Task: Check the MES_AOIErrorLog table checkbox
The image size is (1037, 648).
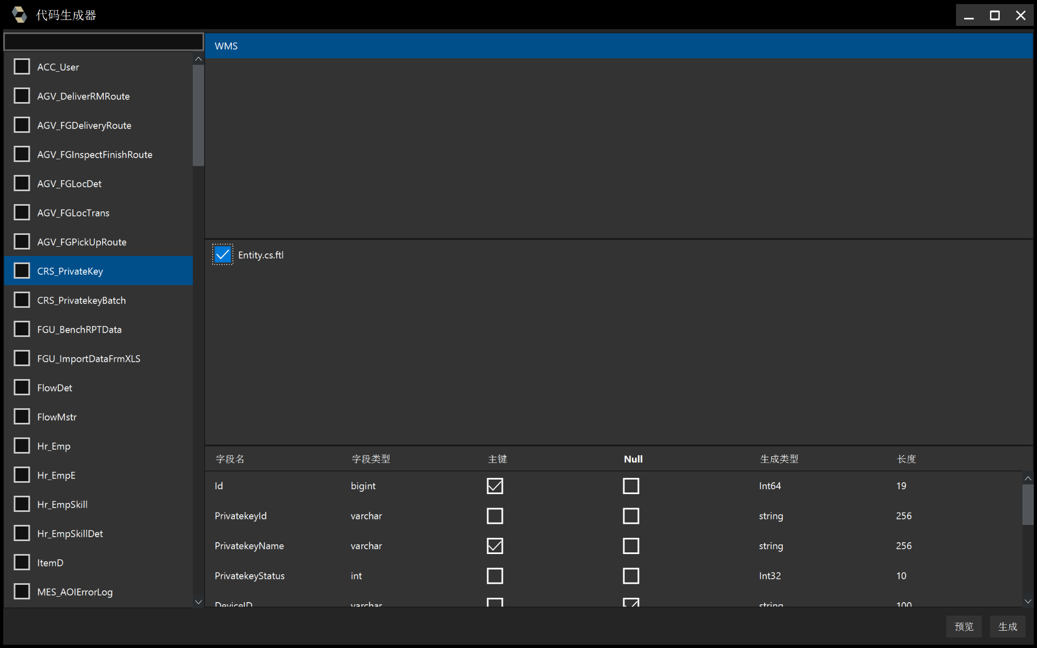Action: coord(22,591)
